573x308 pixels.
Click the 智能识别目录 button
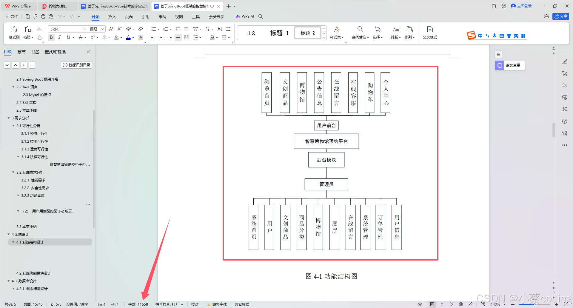pyautogui.click(x=76, y=65)
